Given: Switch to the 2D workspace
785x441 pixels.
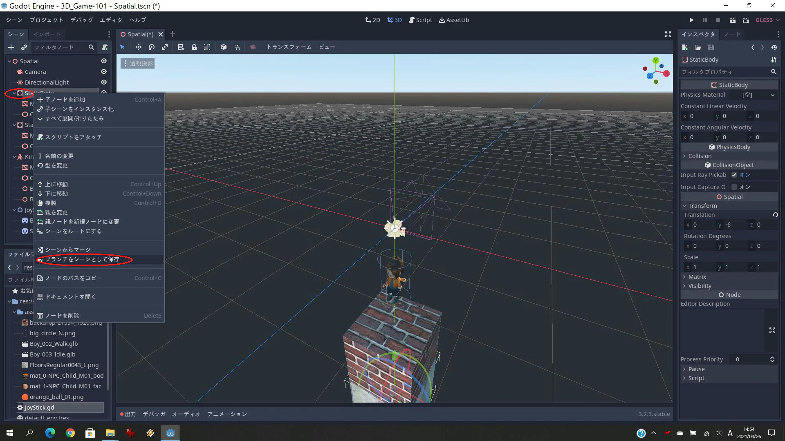Looking at the screenshot, I should [x=372, y=20].
